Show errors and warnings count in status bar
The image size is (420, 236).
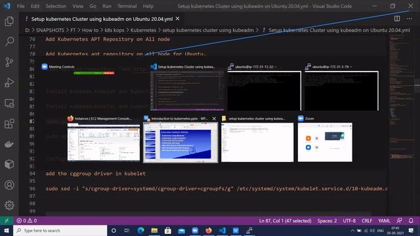[27, 221]
